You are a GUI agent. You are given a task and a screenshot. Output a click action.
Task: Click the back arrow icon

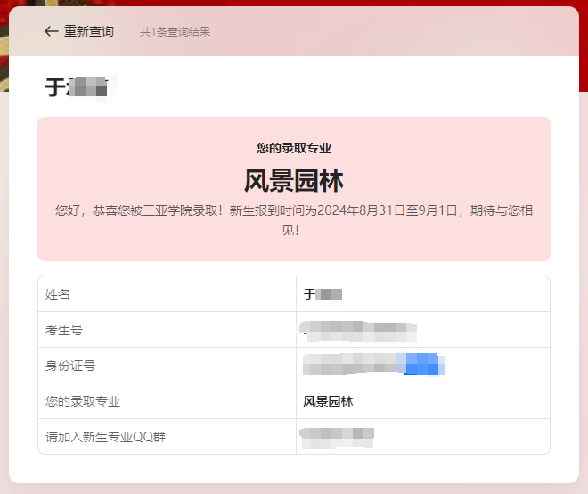(x=51, y=31)
